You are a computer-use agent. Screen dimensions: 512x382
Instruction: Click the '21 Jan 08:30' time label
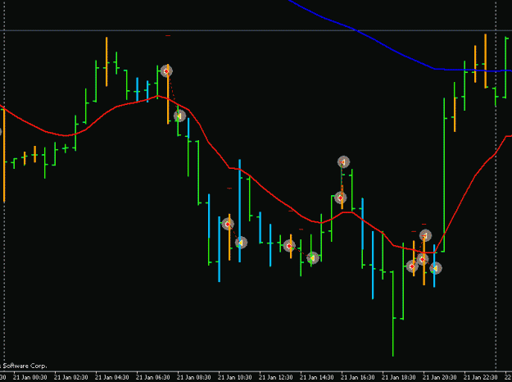pyautogui.click(x=194, y=377)
